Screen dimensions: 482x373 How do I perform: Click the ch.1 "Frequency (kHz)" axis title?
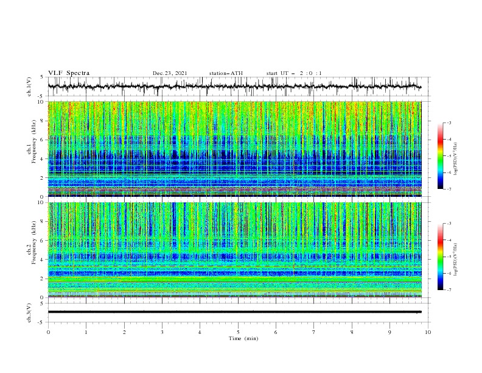[x=34, y=141]
